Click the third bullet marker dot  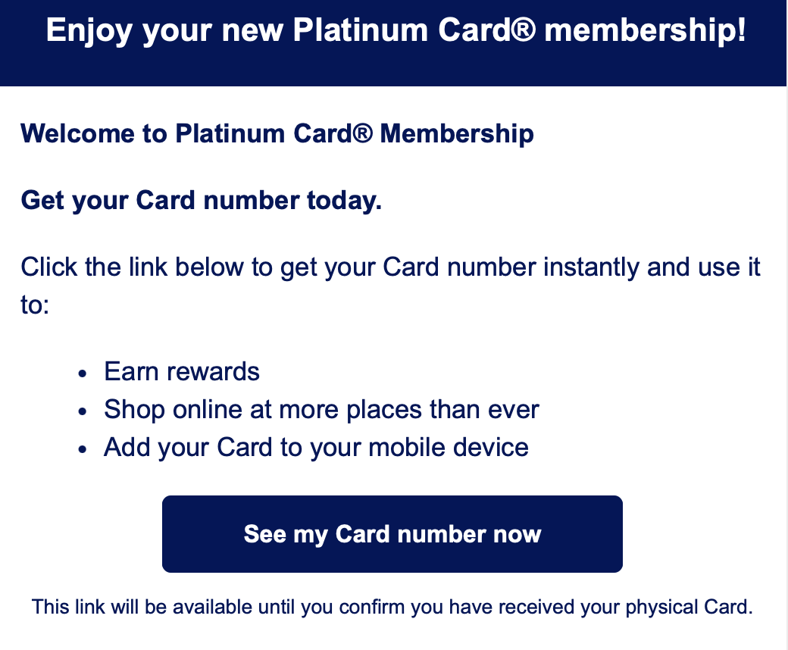[x=81, y=448]
